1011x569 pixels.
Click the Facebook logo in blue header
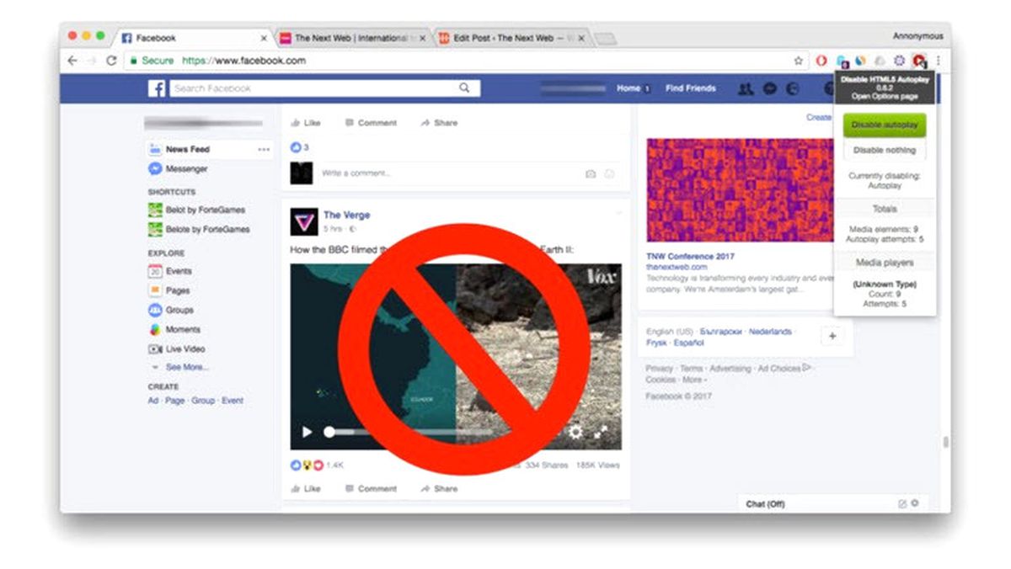(157, 88)
